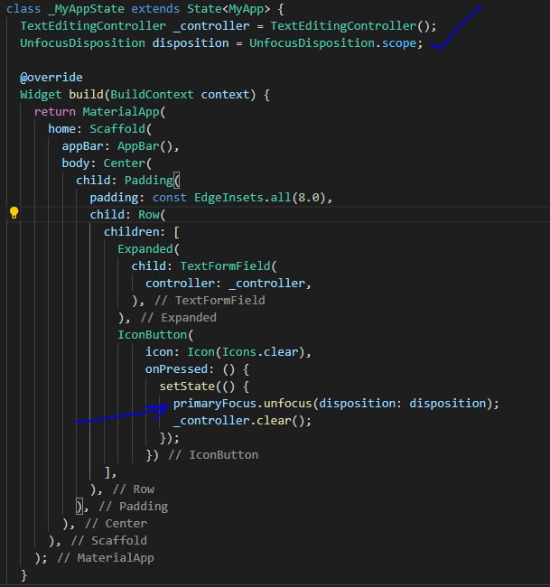The width and height of the screenshot is (550, 587).
Task: Click 'TextEditingController()' constructor call
Action: 349,26
